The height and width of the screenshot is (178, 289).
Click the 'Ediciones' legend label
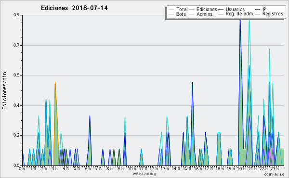coord(207,9)
